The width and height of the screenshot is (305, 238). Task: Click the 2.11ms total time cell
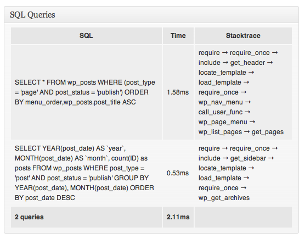point(178,217)
